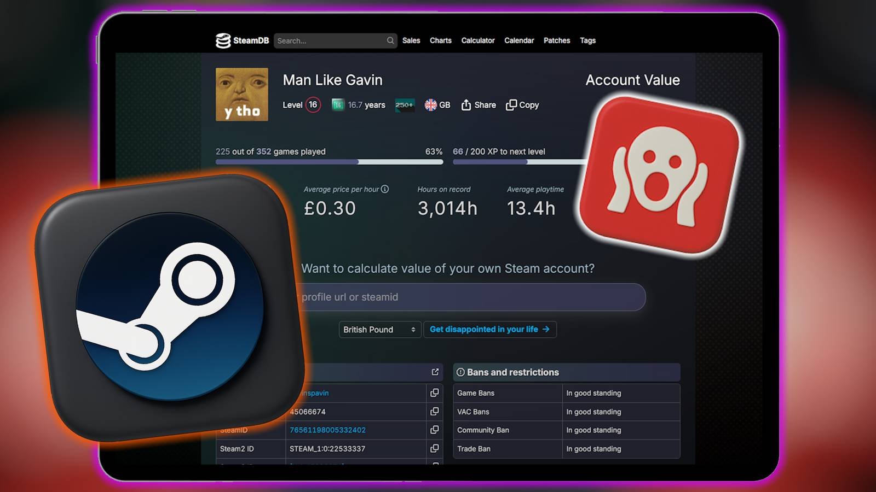Click the magnifier icon in search bar
Screen dimensions: 876x492
(390, 40)
